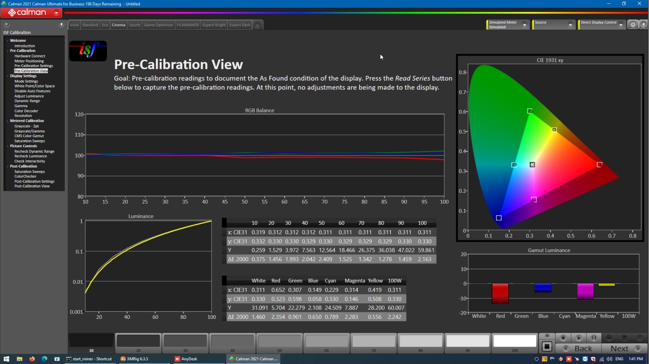Go Back to previous workflow page
The image size is (649, 364).
click(579, 348)
